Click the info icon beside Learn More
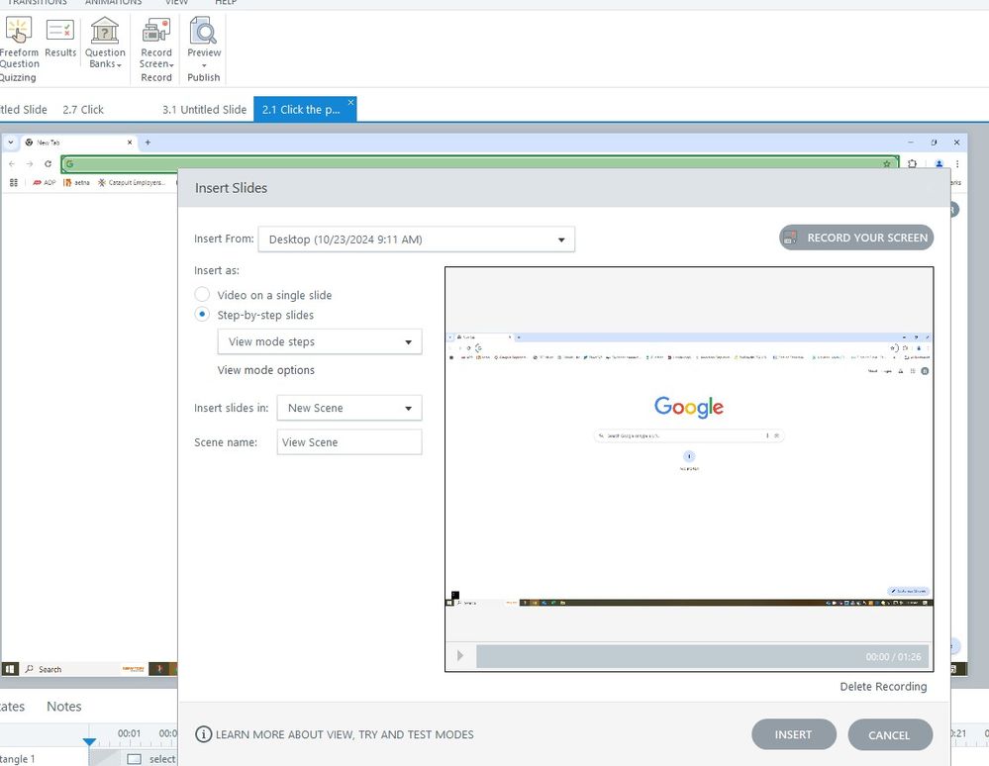 coord(204,734)
